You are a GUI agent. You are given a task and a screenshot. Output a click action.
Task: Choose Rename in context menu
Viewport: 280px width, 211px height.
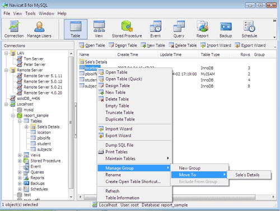click(134, 175)
